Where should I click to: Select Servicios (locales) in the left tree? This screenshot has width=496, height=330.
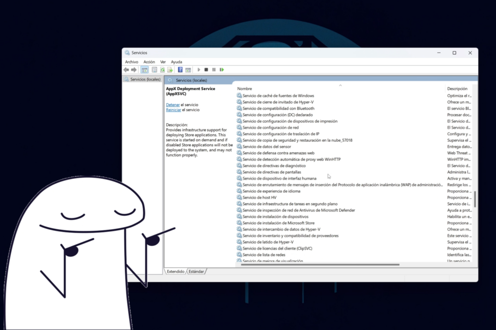click(x=145, y=79)
